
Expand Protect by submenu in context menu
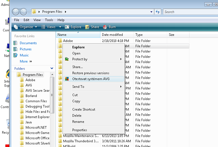point(93,59)
